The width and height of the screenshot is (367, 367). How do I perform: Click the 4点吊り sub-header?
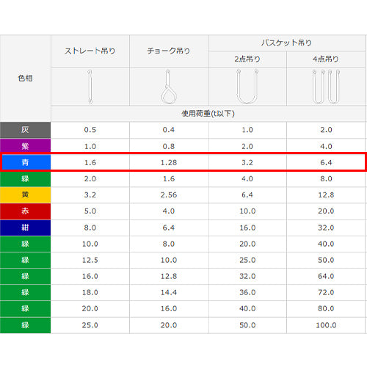coord(326,59)
